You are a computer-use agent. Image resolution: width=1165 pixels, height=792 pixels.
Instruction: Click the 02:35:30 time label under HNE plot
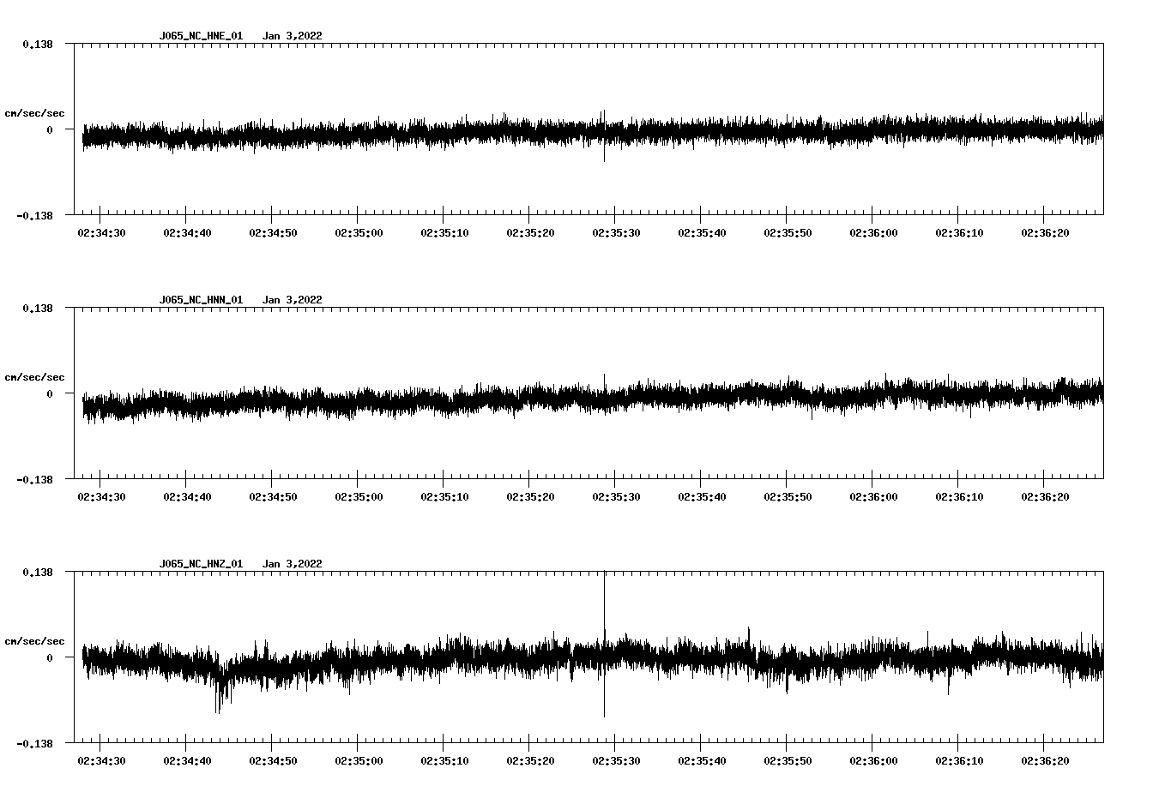click(x=616, y=233)
